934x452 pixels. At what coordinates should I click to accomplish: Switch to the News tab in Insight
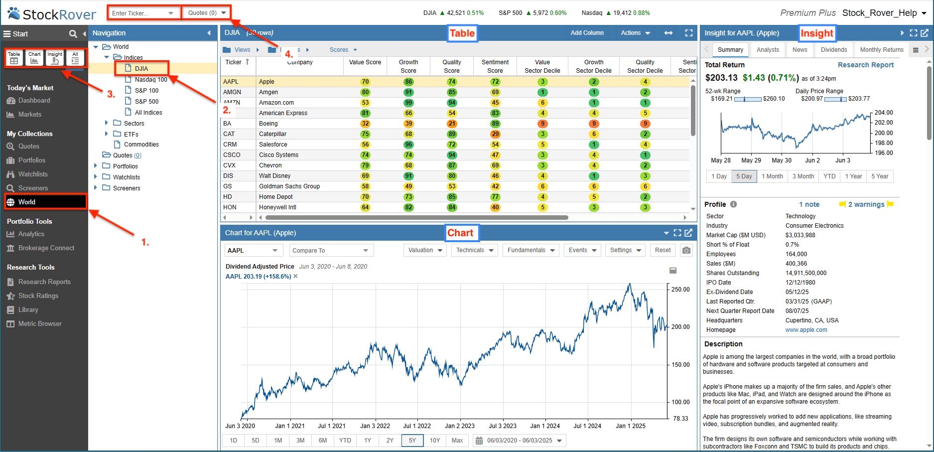800,50
